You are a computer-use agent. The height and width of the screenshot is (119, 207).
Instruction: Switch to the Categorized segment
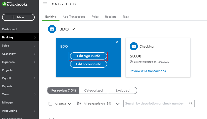click(x=93, y=90)
